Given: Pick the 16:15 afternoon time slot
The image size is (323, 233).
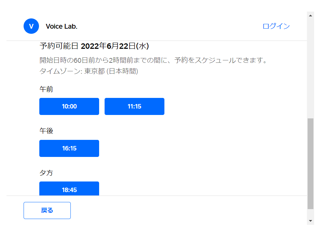Looking at the screenshot, I should [x=69, y=148].
